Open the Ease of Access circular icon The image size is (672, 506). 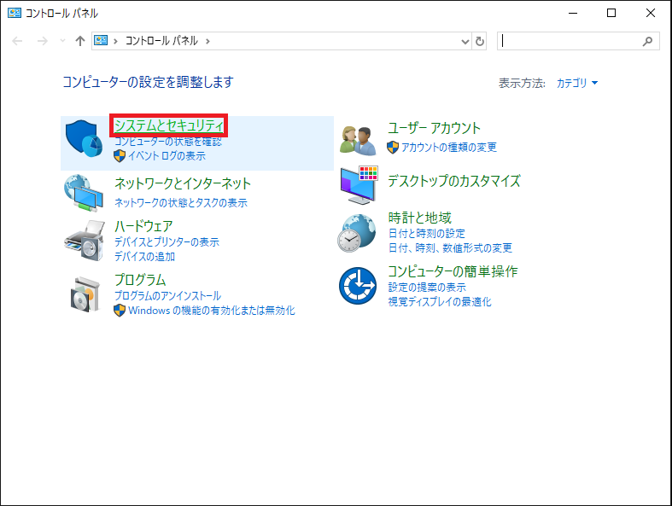pyautogui.click(x=358, y=286)
